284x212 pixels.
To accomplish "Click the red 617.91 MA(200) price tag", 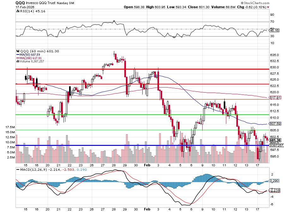I will click(x=275, y=98).
